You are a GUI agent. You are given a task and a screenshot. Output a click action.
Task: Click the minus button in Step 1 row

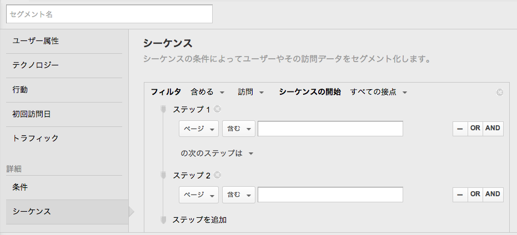click(x=460, y=129)
